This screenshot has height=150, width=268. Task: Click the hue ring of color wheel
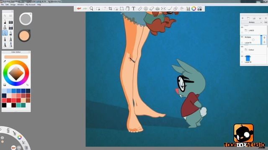click(x=16, y=62)
